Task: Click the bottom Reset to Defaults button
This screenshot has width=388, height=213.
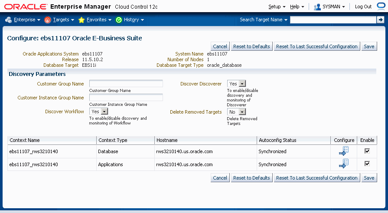Action: pos(251,178)
